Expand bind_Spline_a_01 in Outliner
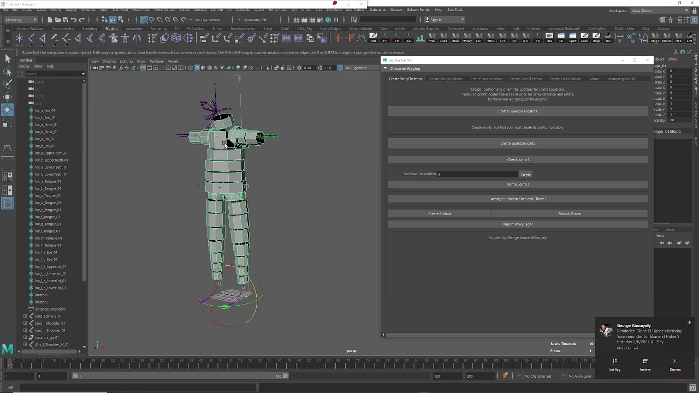699x393 pixels. pyautogui.click(x=25, y=316)
